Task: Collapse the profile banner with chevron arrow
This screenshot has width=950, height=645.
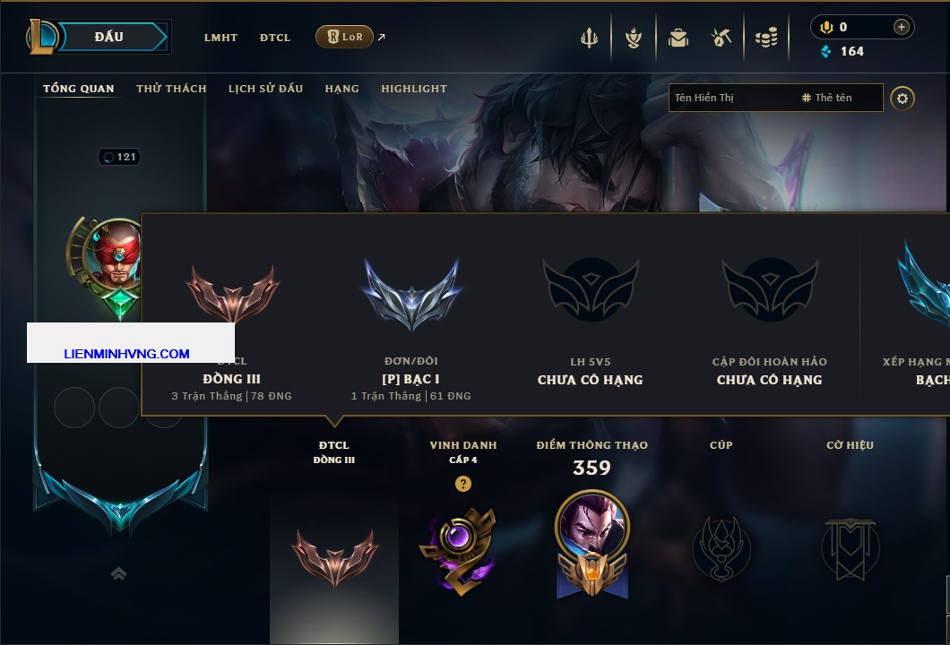Action: pyautogui.click(x=118, y=573)
